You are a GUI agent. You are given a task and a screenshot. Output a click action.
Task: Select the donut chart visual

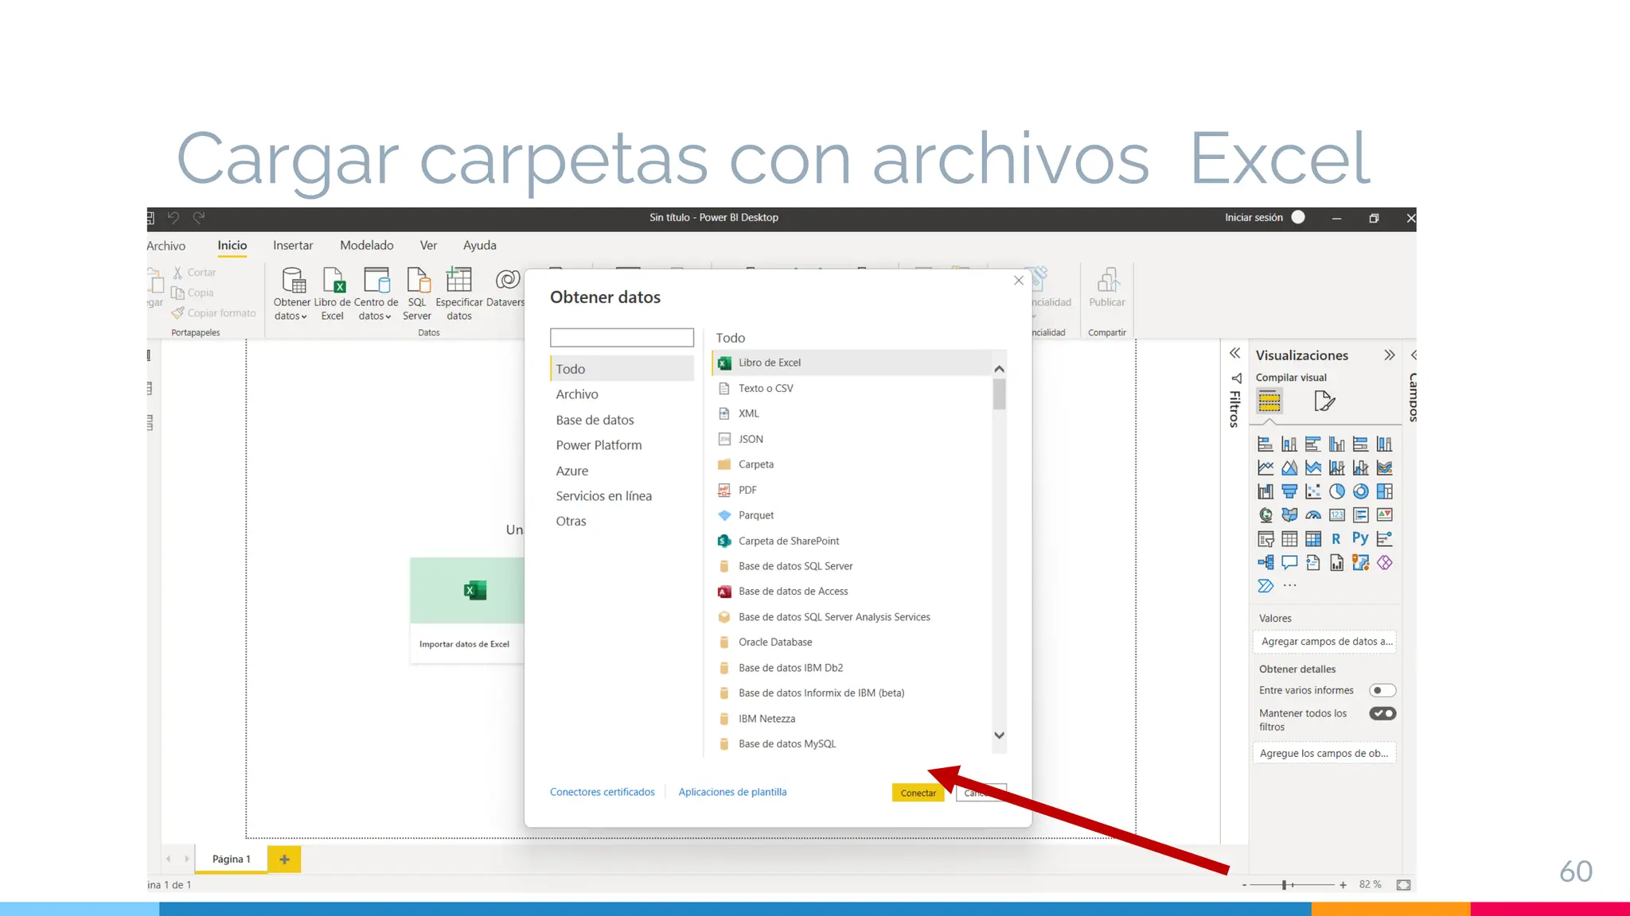(1361, 491)
